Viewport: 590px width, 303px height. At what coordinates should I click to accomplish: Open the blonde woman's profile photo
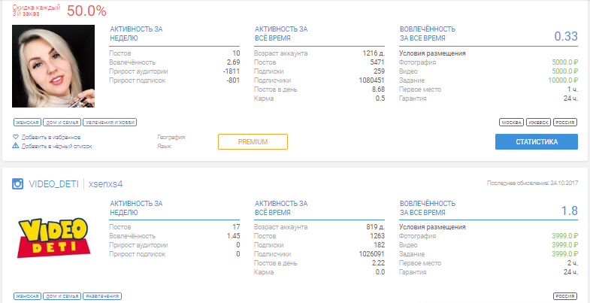pyautogui.click(x=53, y=66)
